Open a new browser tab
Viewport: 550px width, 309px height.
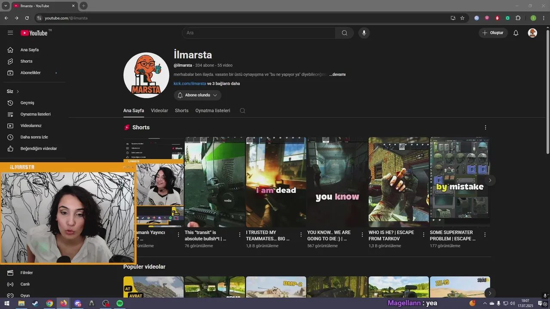(x=83, y=6)
